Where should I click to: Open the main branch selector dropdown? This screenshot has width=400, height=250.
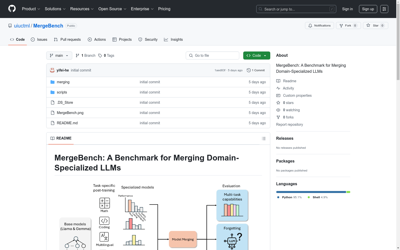coord(59,55)
